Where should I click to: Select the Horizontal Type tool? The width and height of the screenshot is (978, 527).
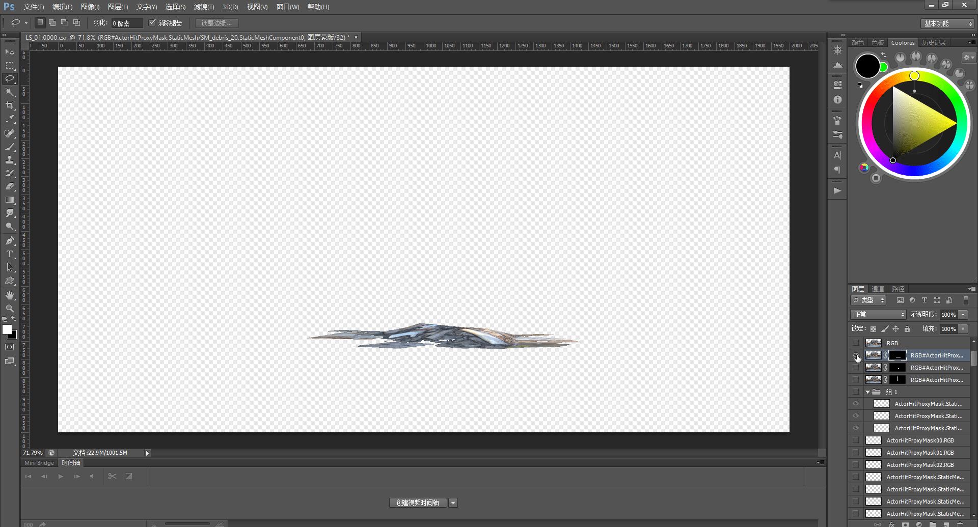point(10,254)
